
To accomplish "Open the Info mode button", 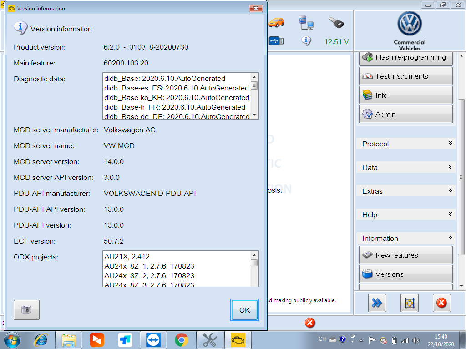I will (x=405, y=95).
